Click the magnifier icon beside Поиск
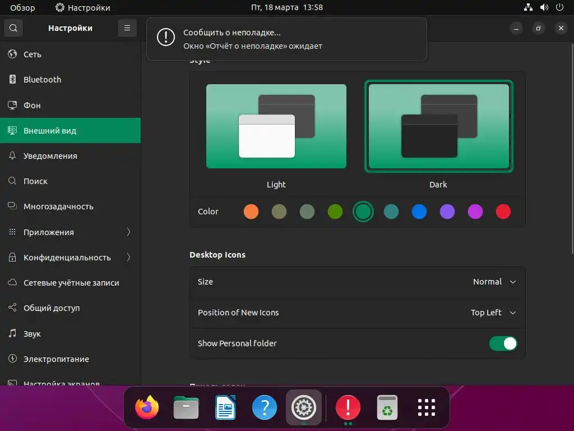 coord(12,181)
